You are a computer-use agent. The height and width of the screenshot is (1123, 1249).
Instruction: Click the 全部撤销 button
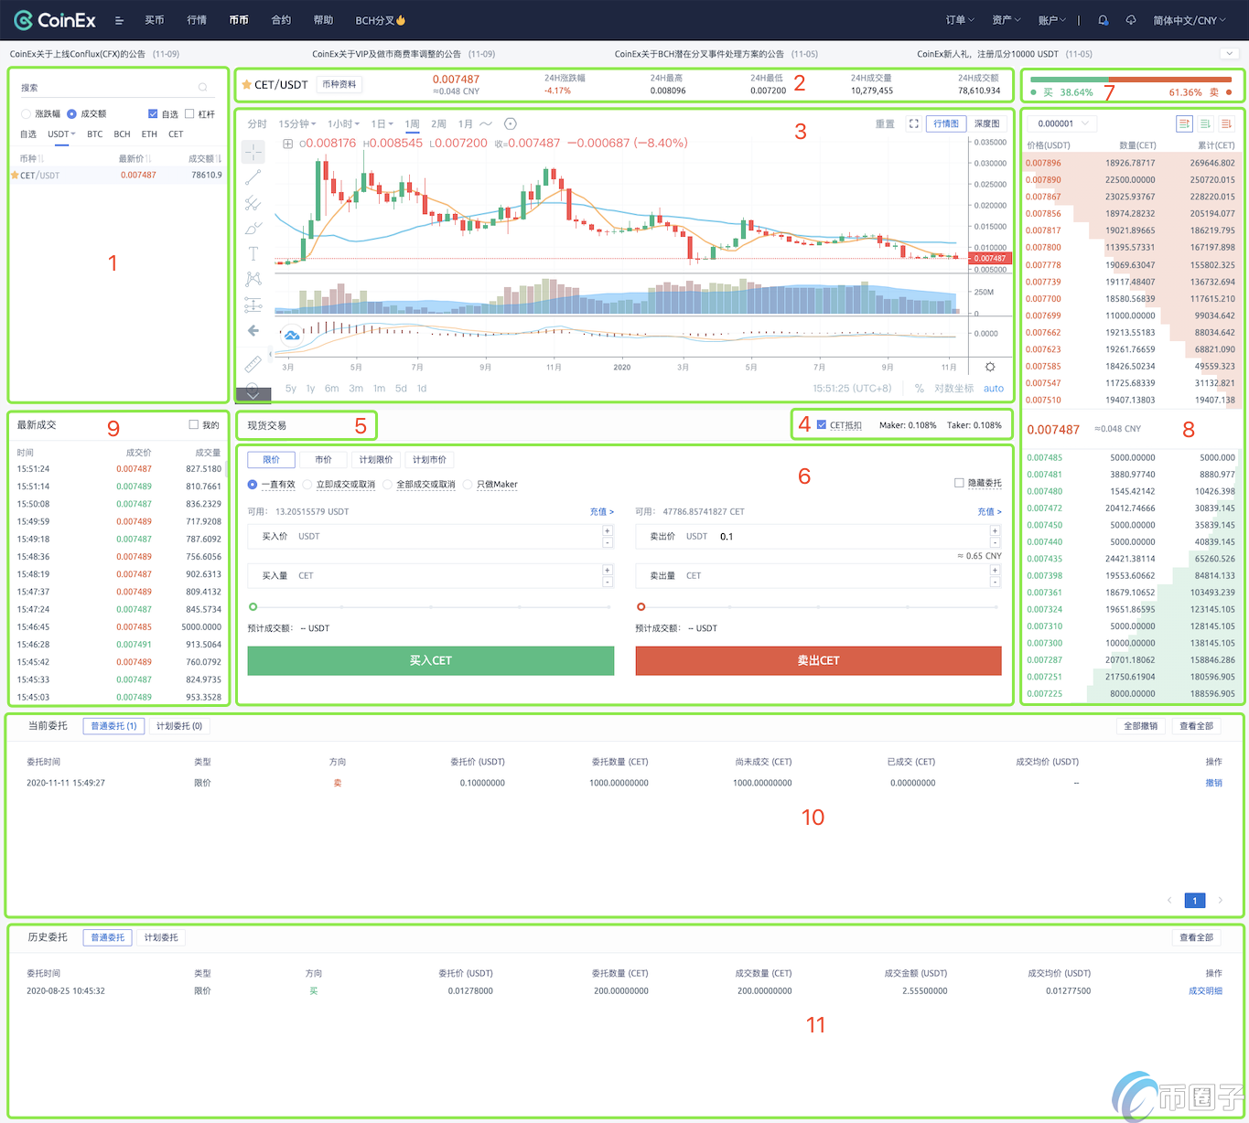1141,726
